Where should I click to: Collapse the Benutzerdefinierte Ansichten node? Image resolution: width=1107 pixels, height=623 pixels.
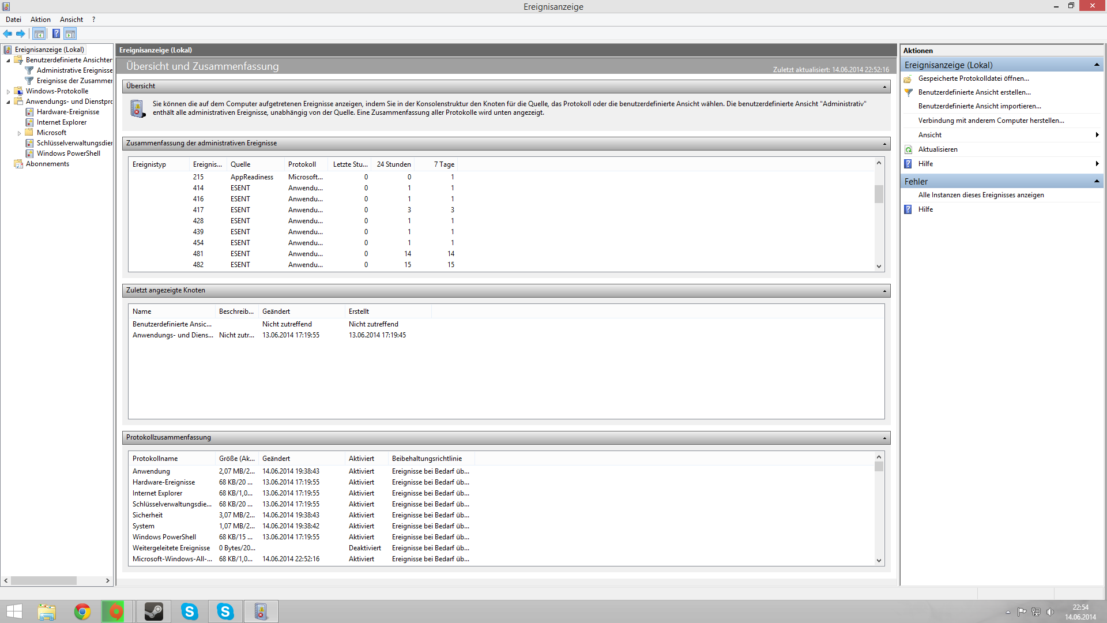click(x=8, y=60)
